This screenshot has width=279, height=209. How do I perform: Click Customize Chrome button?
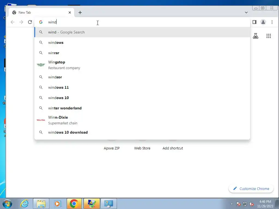tap(251, 189)
